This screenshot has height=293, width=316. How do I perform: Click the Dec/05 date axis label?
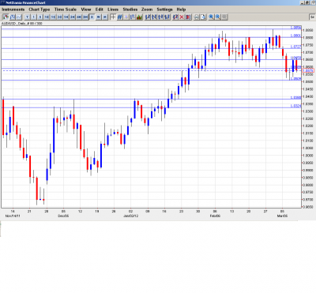click(63, 216)
